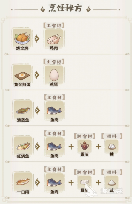The height and width of the screenshot is (204, 132).
Task: Select the 清蒸鱼 steamed fish dish icon
Action: [x=23, y=111]
